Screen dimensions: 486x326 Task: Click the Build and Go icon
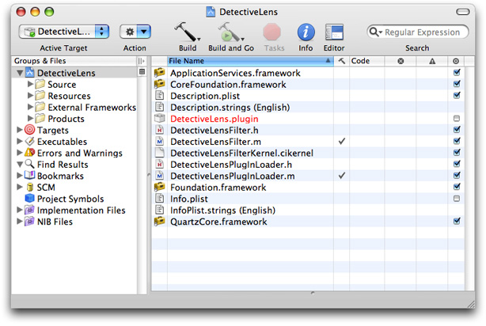(x=227, y=32)
